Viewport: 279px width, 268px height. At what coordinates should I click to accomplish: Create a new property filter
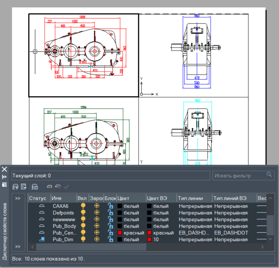point(15,187)
